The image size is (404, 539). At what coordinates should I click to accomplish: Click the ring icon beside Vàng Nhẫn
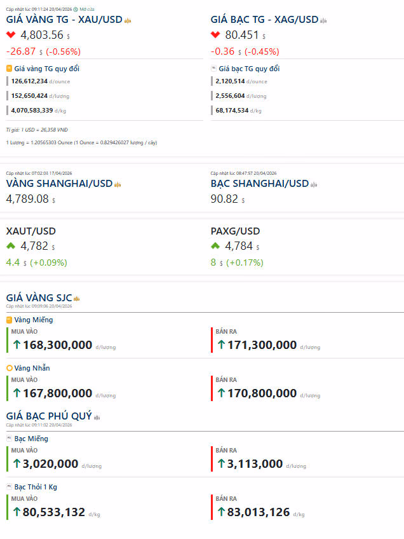[x=9, y=368]
